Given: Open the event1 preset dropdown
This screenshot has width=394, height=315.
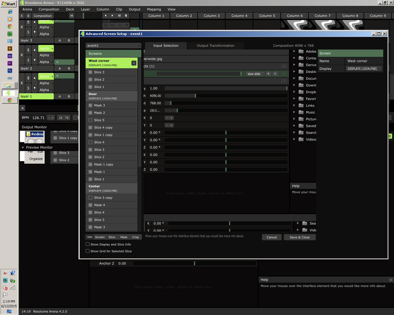Looking at the screenshot, I should [x=113, y=46].
